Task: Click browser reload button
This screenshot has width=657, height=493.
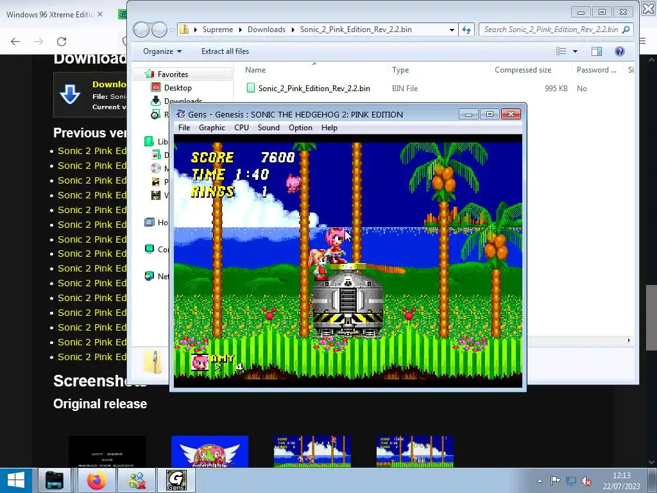Action: pos(62,41)
